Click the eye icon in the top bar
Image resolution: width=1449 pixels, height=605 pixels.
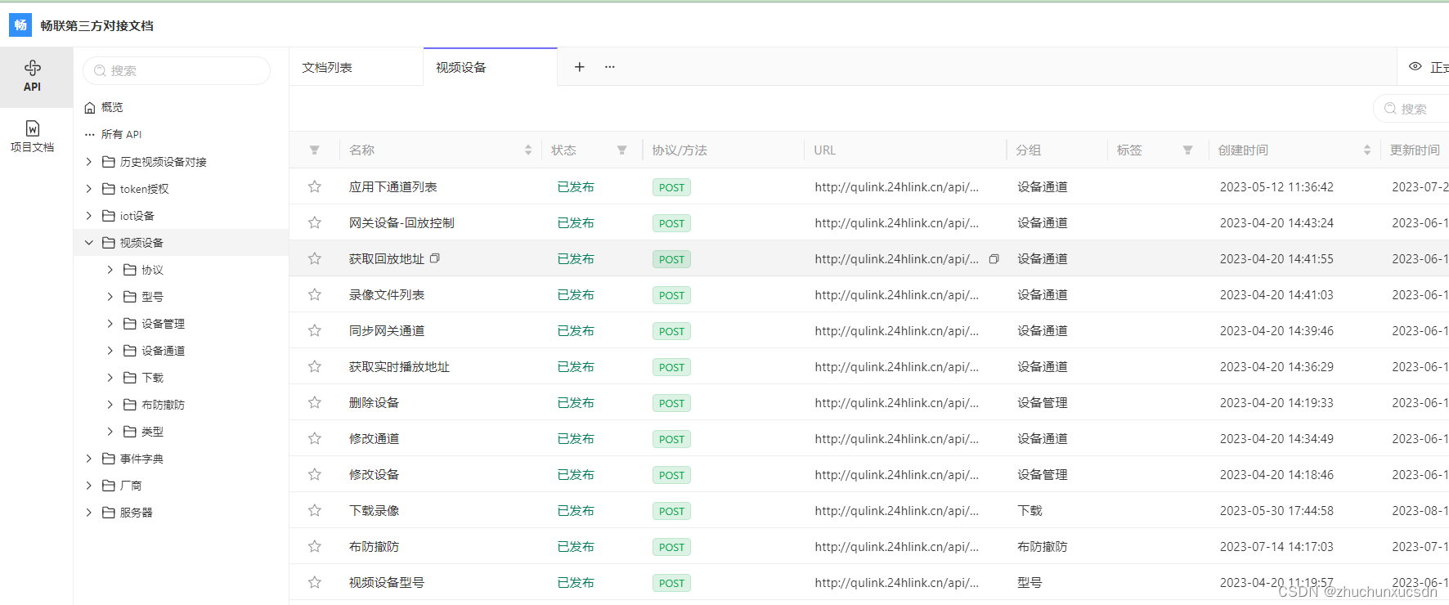[x=1415, y=67]
